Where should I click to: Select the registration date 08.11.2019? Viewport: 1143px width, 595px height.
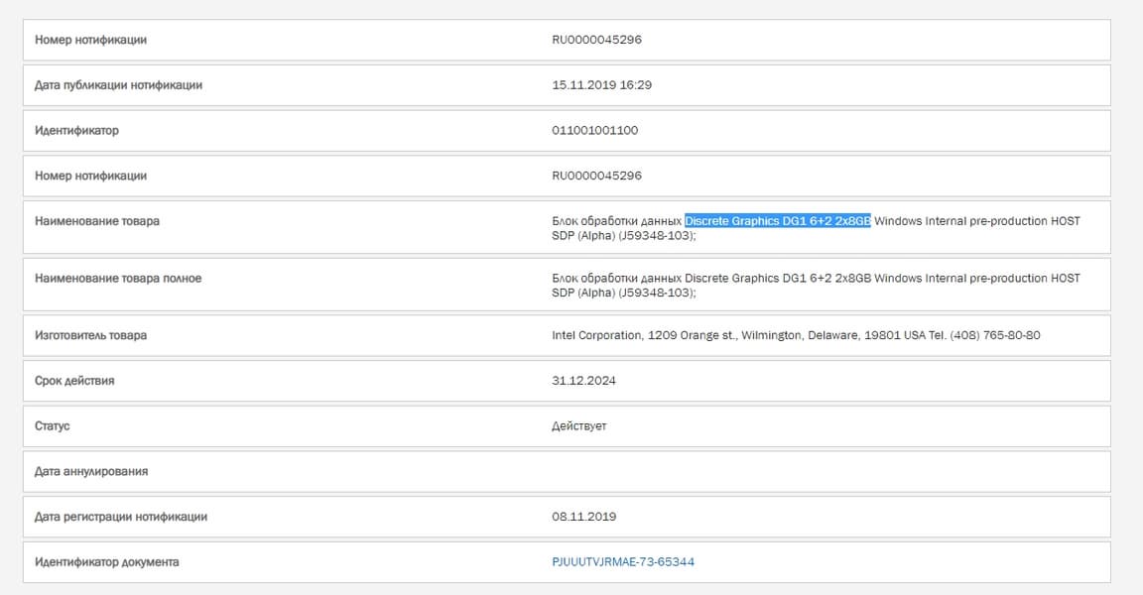coord(583,517)
